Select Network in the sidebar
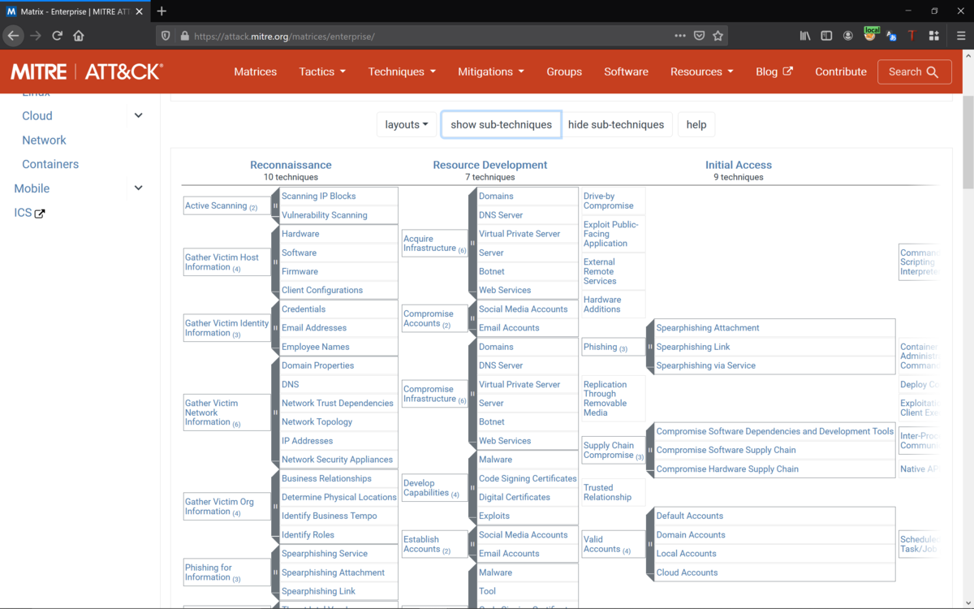 44,140
